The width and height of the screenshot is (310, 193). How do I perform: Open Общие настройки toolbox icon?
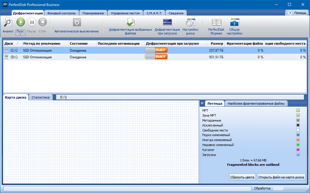tap(234, 22)
